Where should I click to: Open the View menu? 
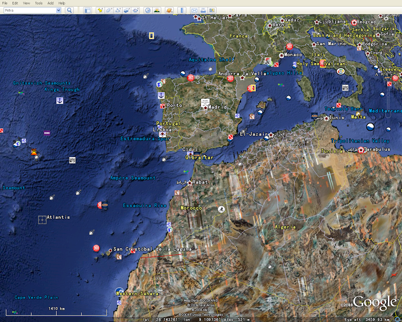click(x=26, y=3)
